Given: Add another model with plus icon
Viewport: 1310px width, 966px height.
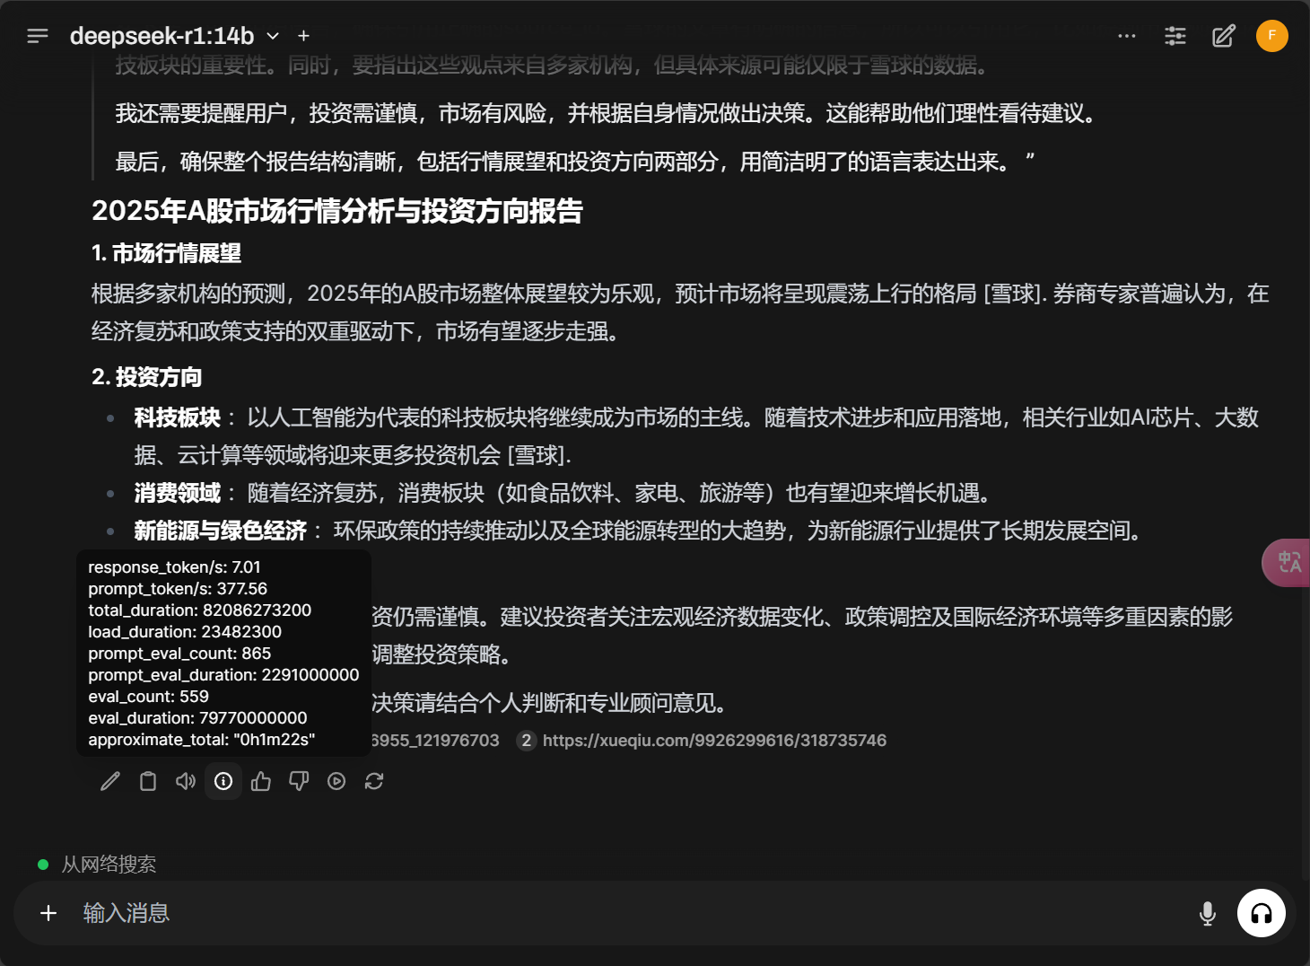Looking at the screenshot, I should point(303,36).
